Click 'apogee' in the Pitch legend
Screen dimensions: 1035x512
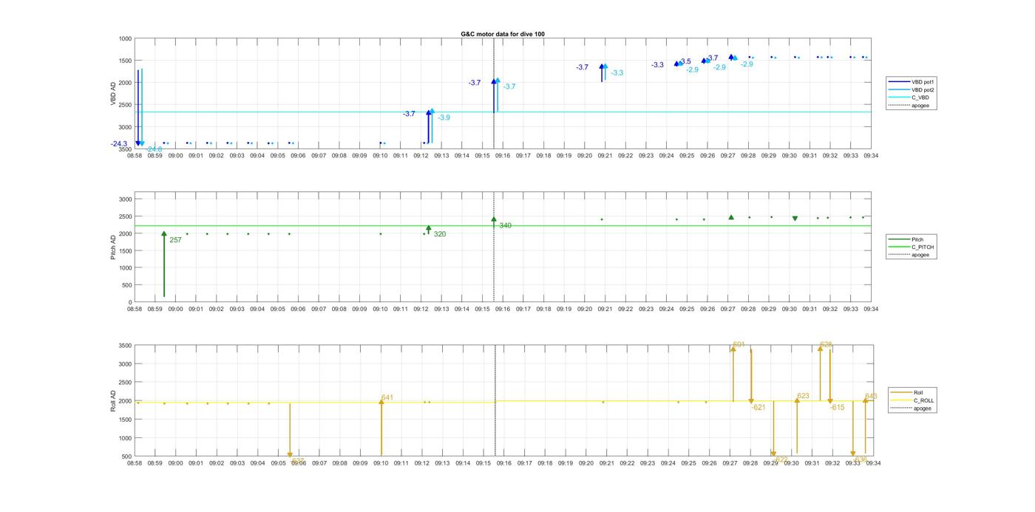909,255
